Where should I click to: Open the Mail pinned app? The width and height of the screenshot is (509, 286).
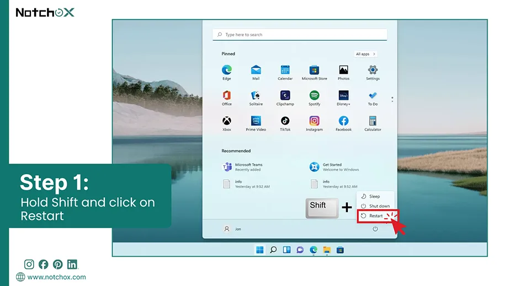pos(256,72)
